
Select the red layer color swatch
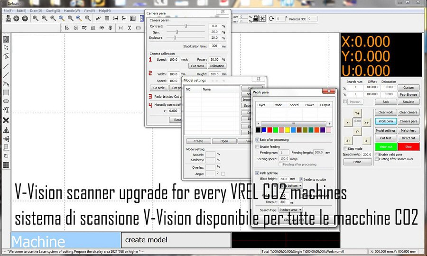[269, 130]
